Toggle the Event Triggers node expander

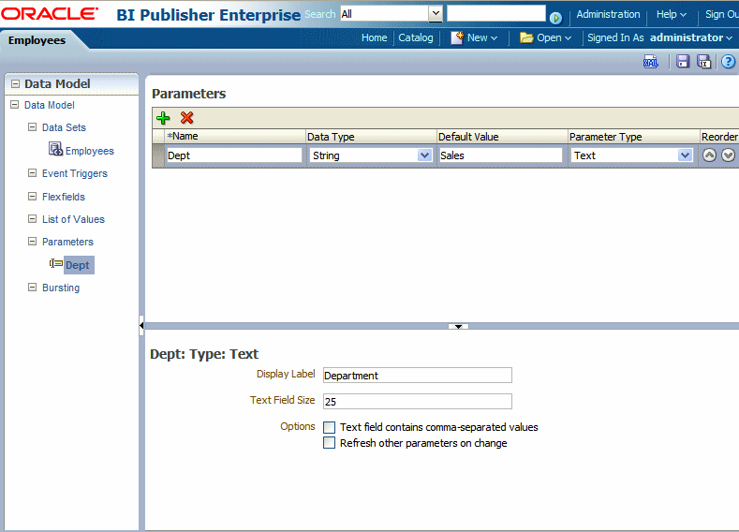coord(32,173)
